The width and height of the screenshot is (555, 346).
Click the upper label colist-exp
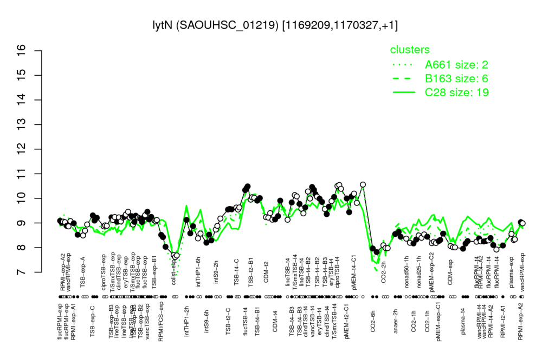[175, 272]
